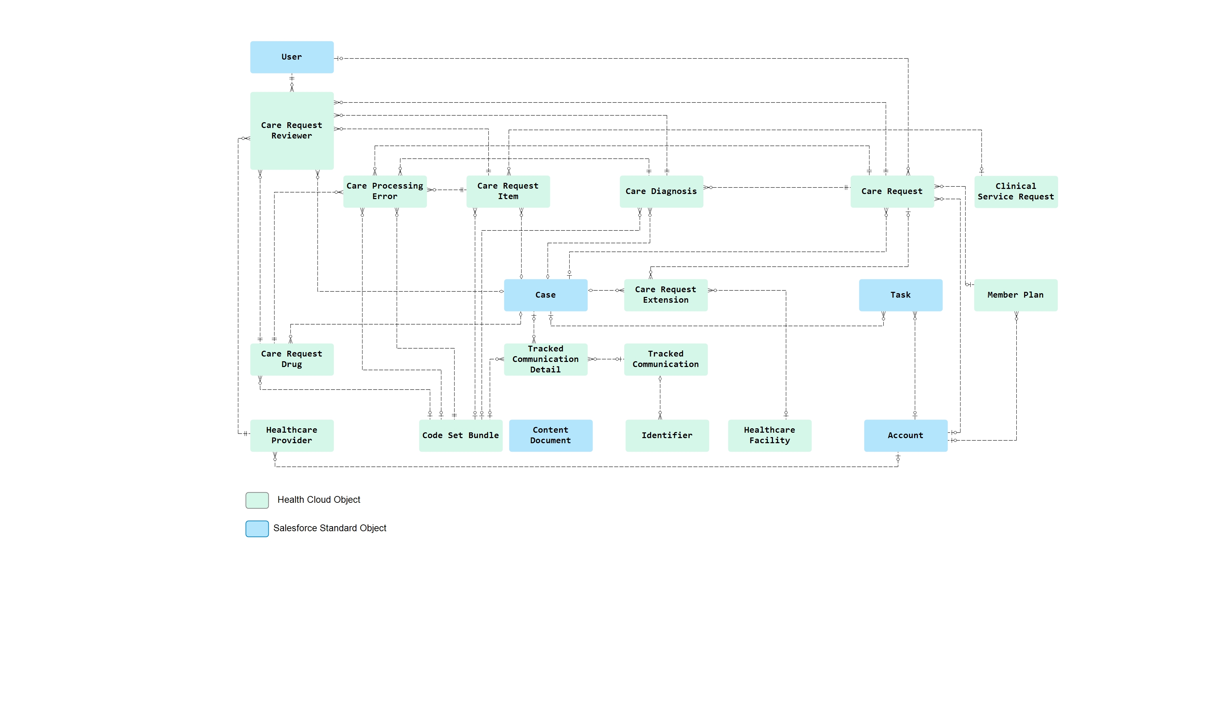Click the Healthcare Provider entity box
The height and width of the screenshot is (711, 1217).
pos(292,435)
